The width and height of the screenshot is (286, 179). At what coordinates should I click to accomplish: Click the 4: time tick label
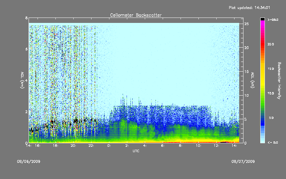click(145, 146)
